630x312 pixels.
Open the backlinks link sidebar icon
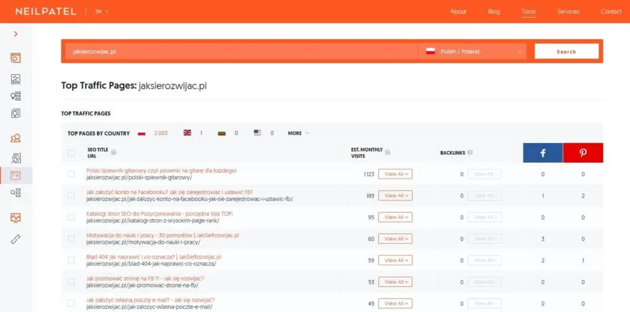(x=15, y=240)
